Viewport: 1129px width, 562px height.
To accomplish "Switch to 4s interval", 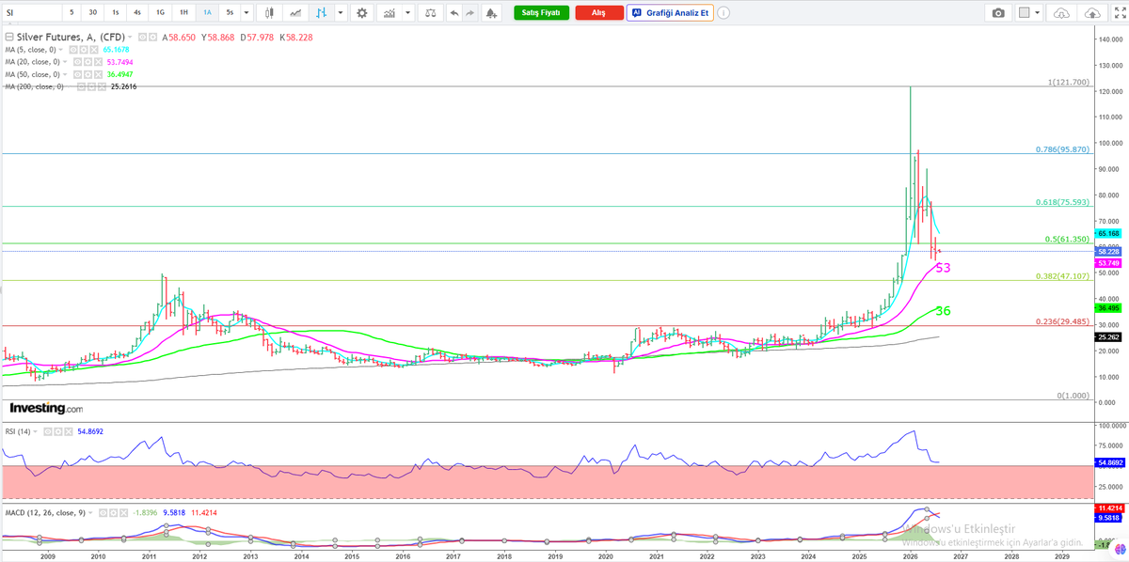I will tap(137, 13).
